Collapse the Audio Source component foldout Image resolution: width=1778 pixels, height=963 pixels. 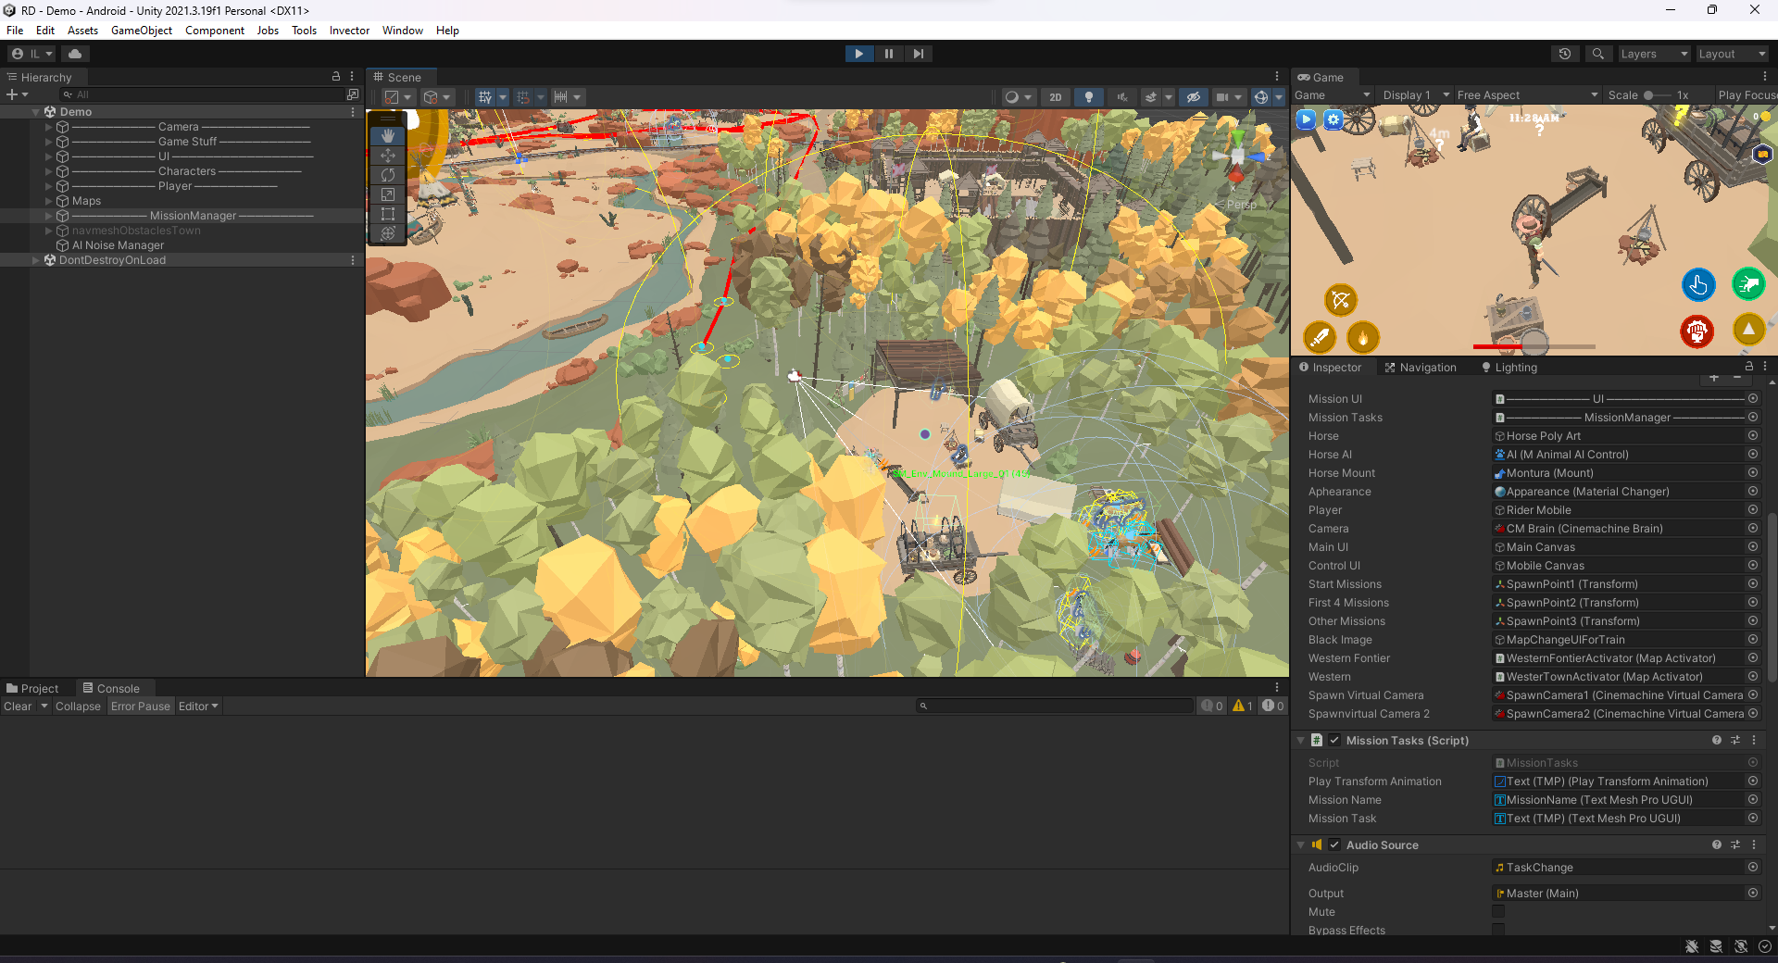click(x=1300, y=845)
